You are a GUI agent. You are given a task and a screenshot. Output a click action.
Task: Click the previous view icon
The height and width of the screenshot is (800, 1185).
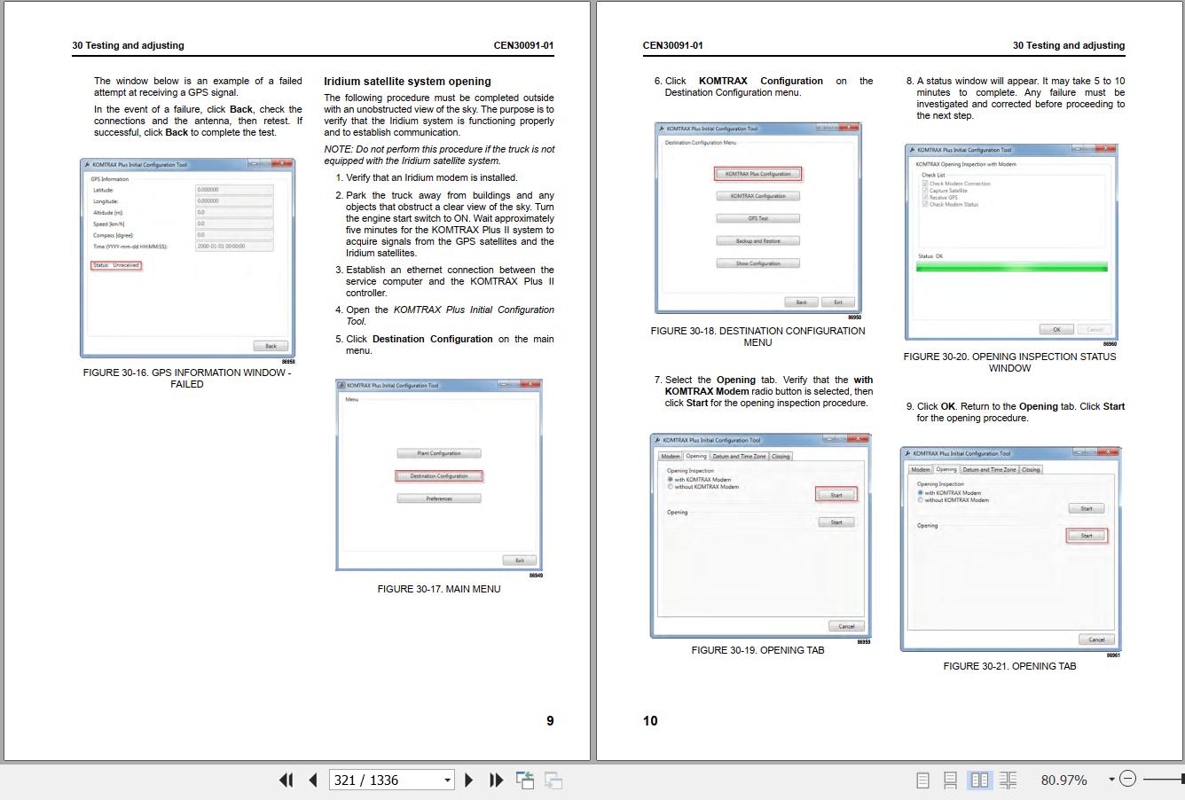tap(525, 780)
